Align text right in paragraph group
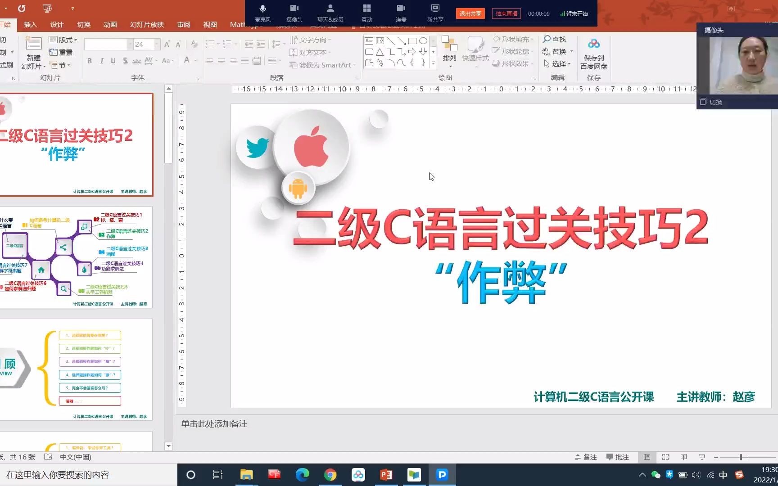The image size is (778, 486). pos(233,61)
